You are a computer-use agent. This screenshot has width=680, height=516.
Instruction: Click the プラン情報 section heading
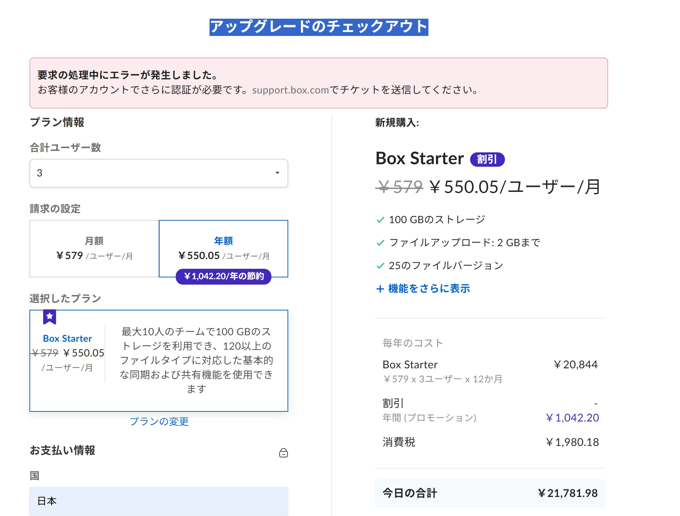pyautogui.click(x=57, y=122)
